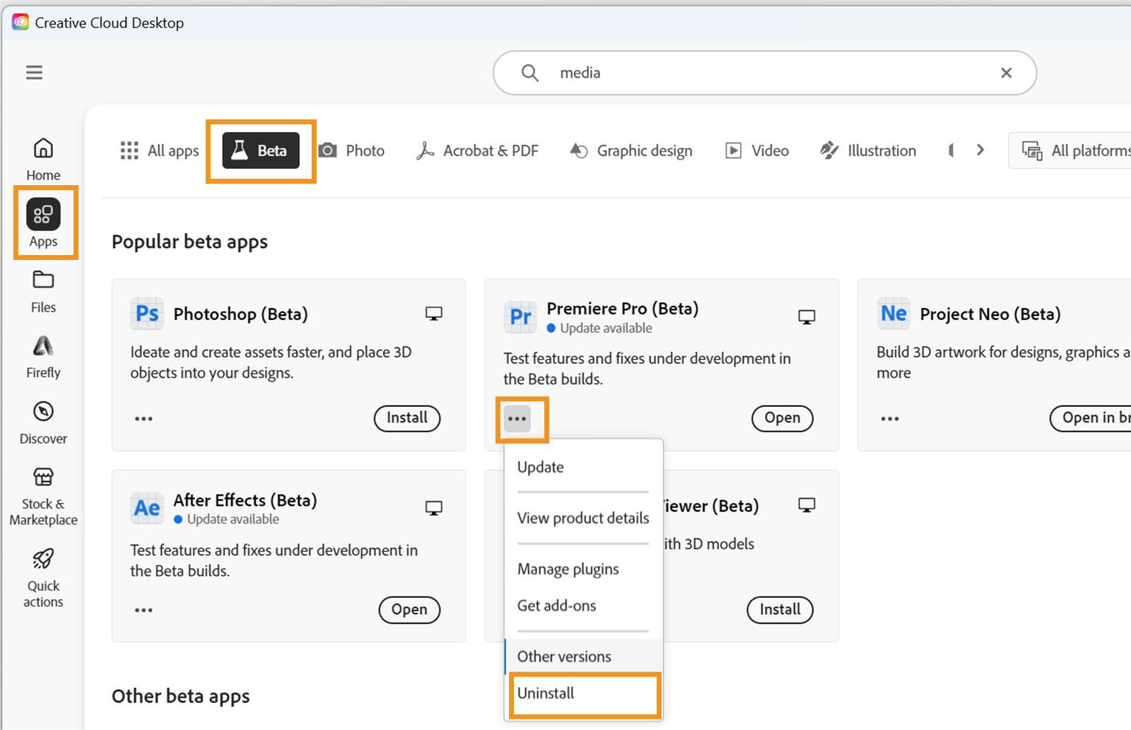
Task: Open Premiere Pro (Beta) app
Action: point(782,418)
